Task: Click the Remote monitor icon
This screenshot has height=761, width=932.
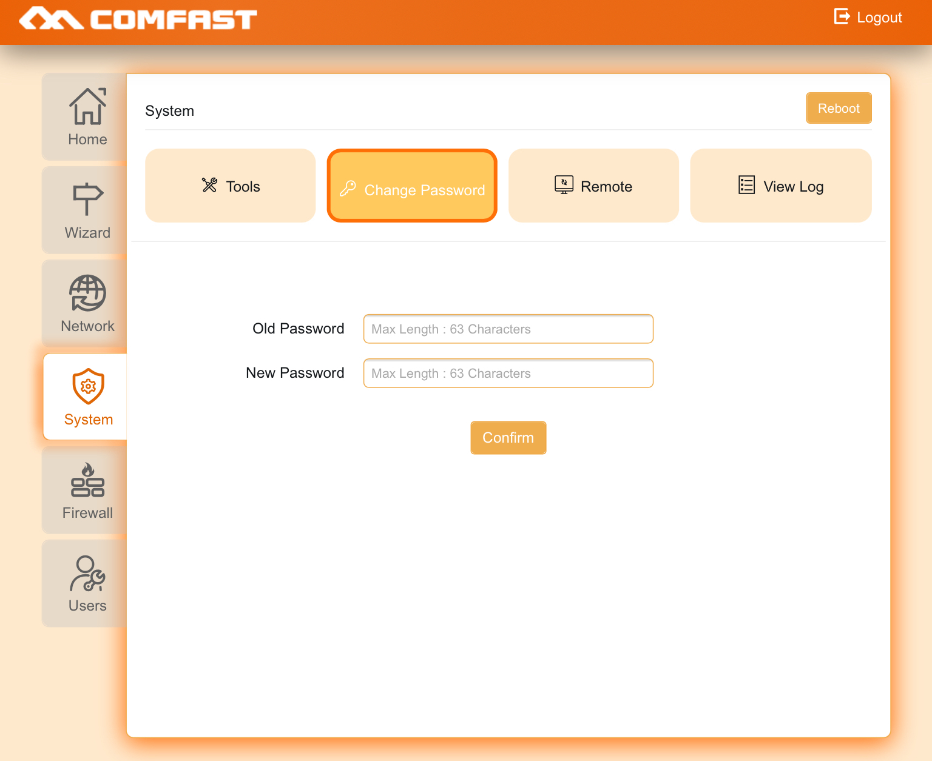Action: pyautogui.click(x=564, y=185)
